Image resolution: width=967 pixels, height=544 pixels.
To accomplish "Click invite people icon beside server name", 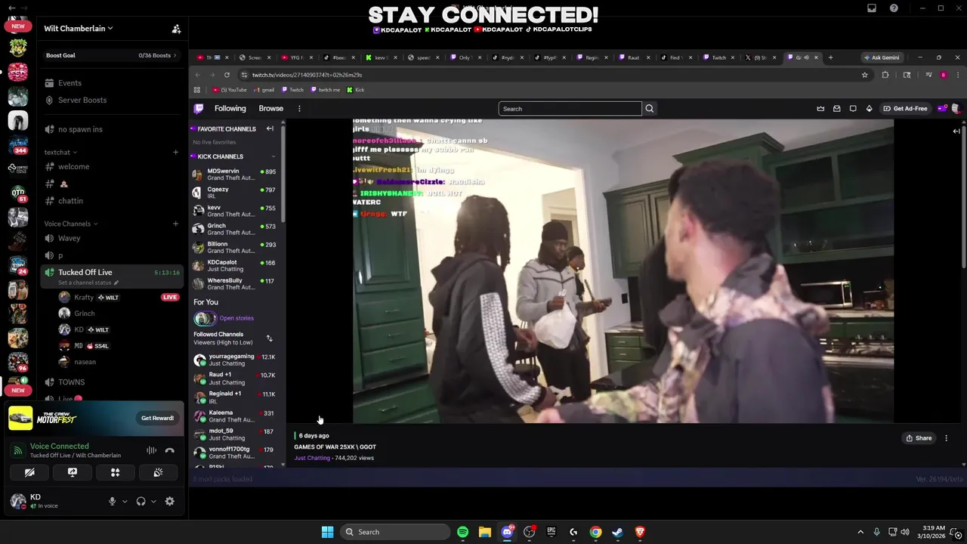I will (176, 29).
